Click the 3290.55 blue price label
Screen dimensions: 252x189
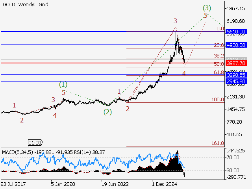236,75
